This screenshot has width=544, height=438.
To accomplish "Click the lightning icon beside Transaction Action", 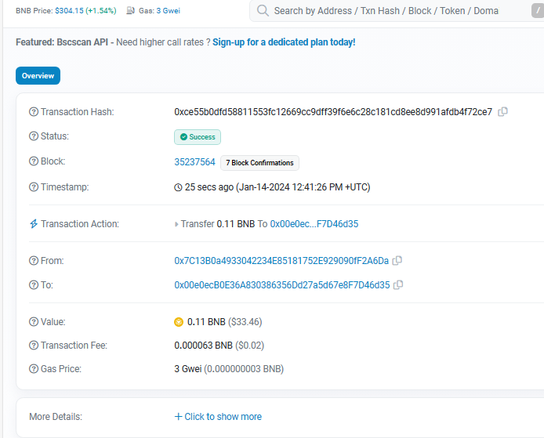I will click(x=34, y=223).
